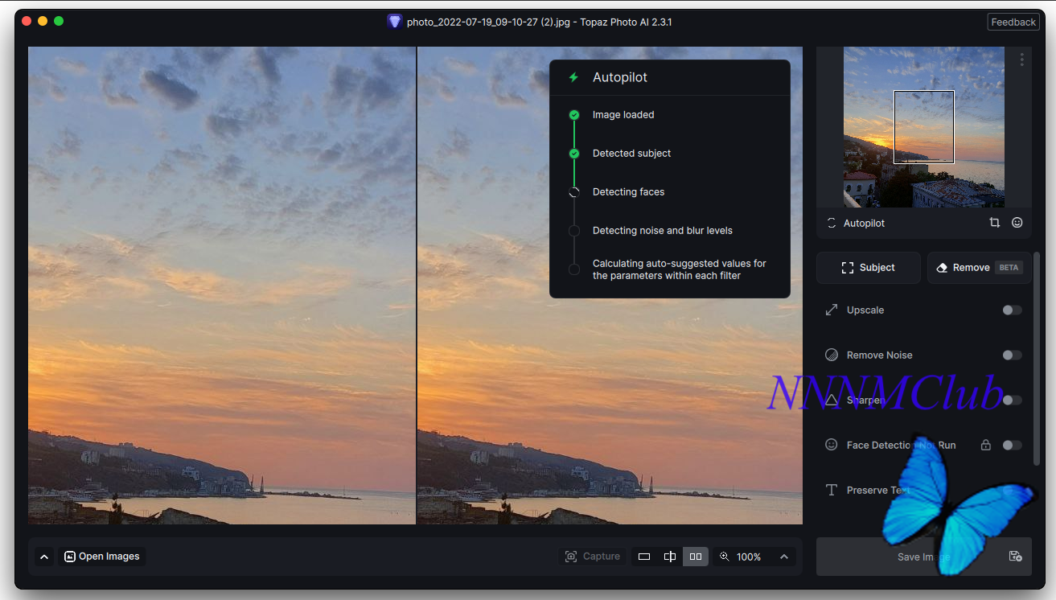Open the Feedback form
Image resolution: width=1056 pixels, height=600 pixels.
(1013, 23)
